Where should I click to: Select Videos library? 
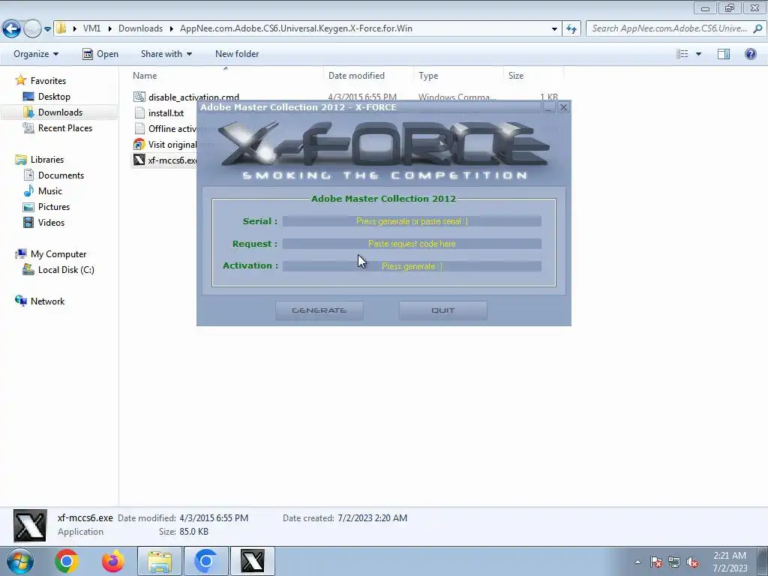pos(51,222)
